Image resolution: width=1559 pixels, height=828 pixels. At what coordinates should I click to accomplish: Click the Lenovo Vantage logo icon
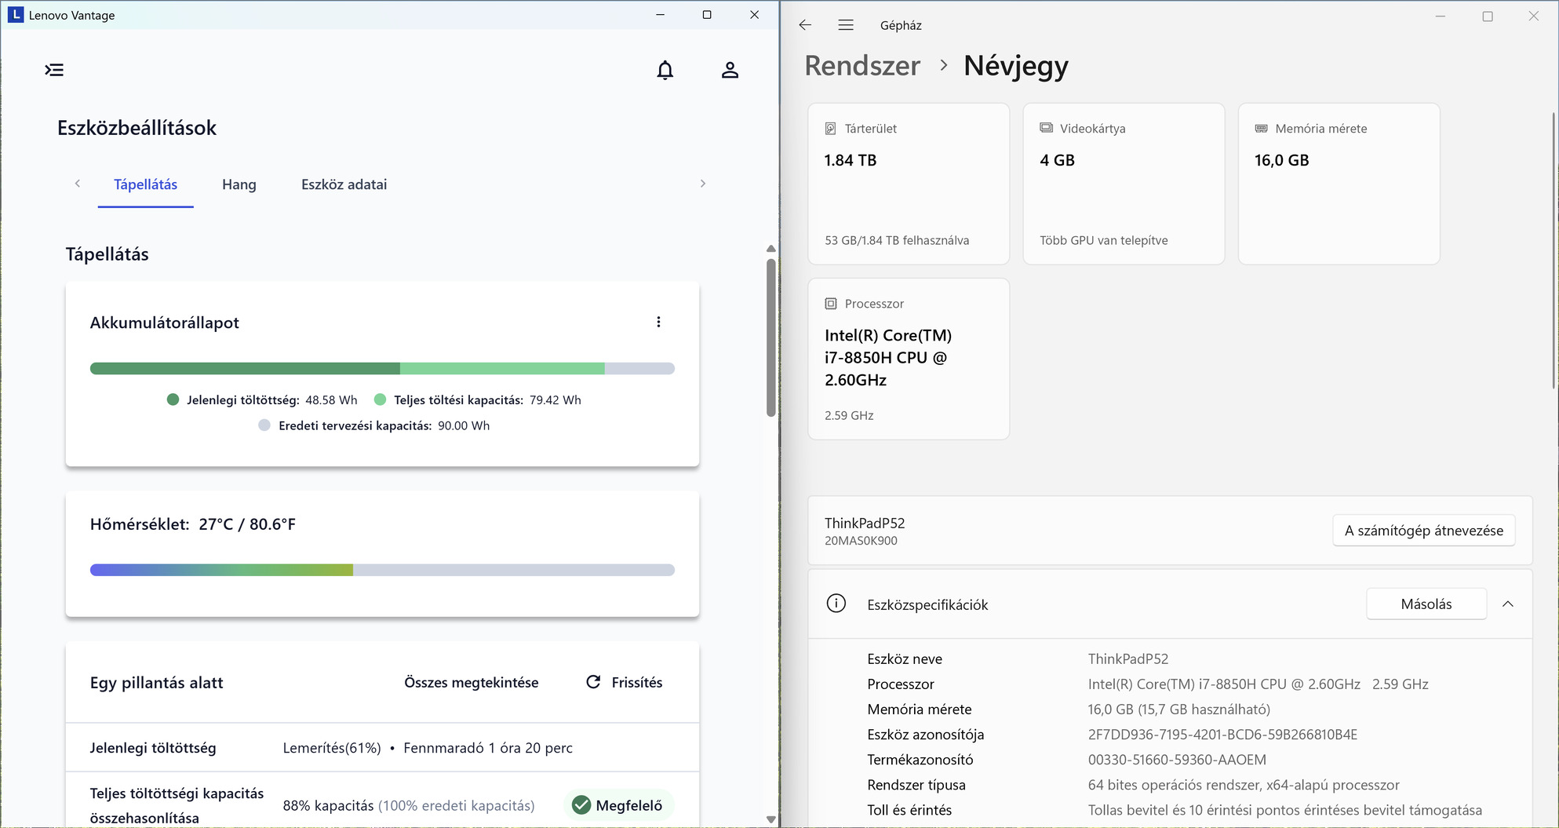click(x=15, y=15)
